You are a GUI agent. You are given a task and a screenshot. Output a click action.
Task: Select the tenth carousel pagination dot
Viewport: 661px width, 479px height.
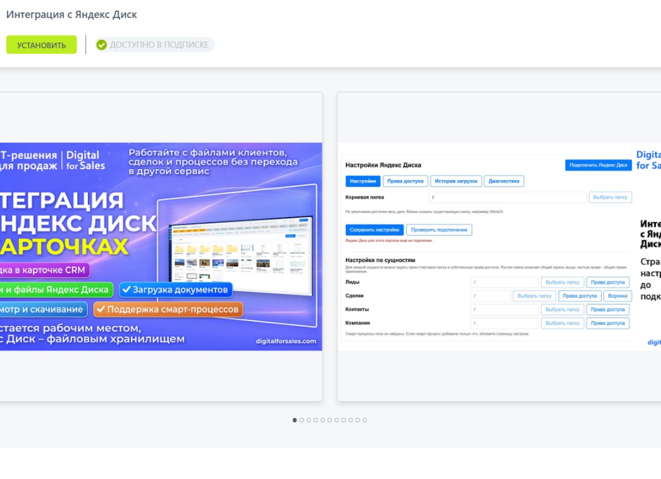tap(358, 420)
